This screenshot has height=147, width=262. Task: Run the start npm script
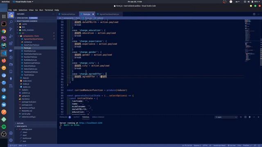(25, 135)
